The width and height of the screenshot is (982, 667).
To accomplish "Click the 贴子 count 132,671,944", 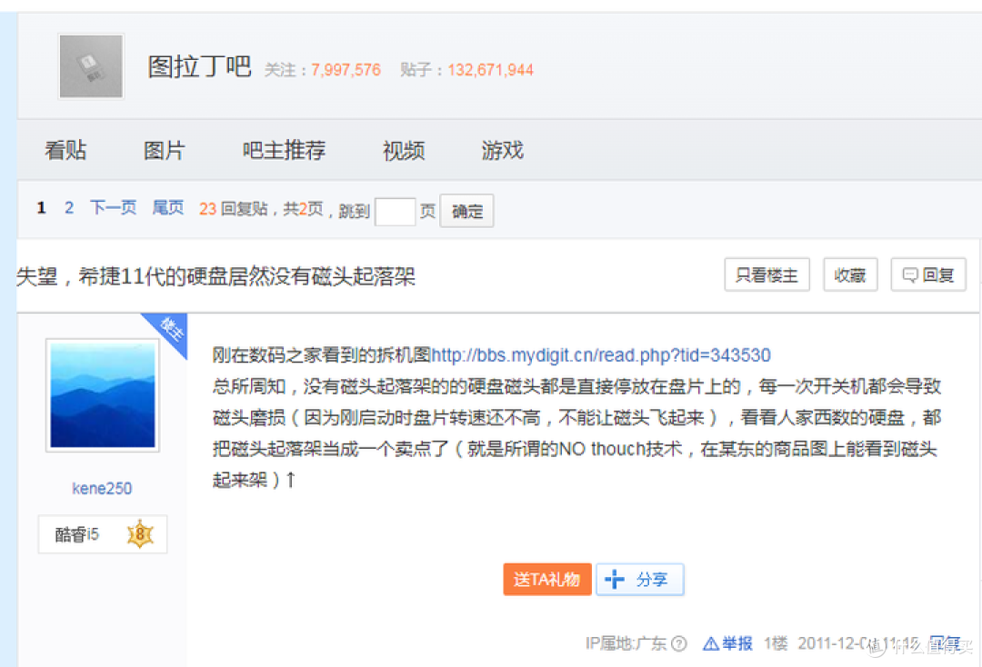I will [x=490, y=70].
